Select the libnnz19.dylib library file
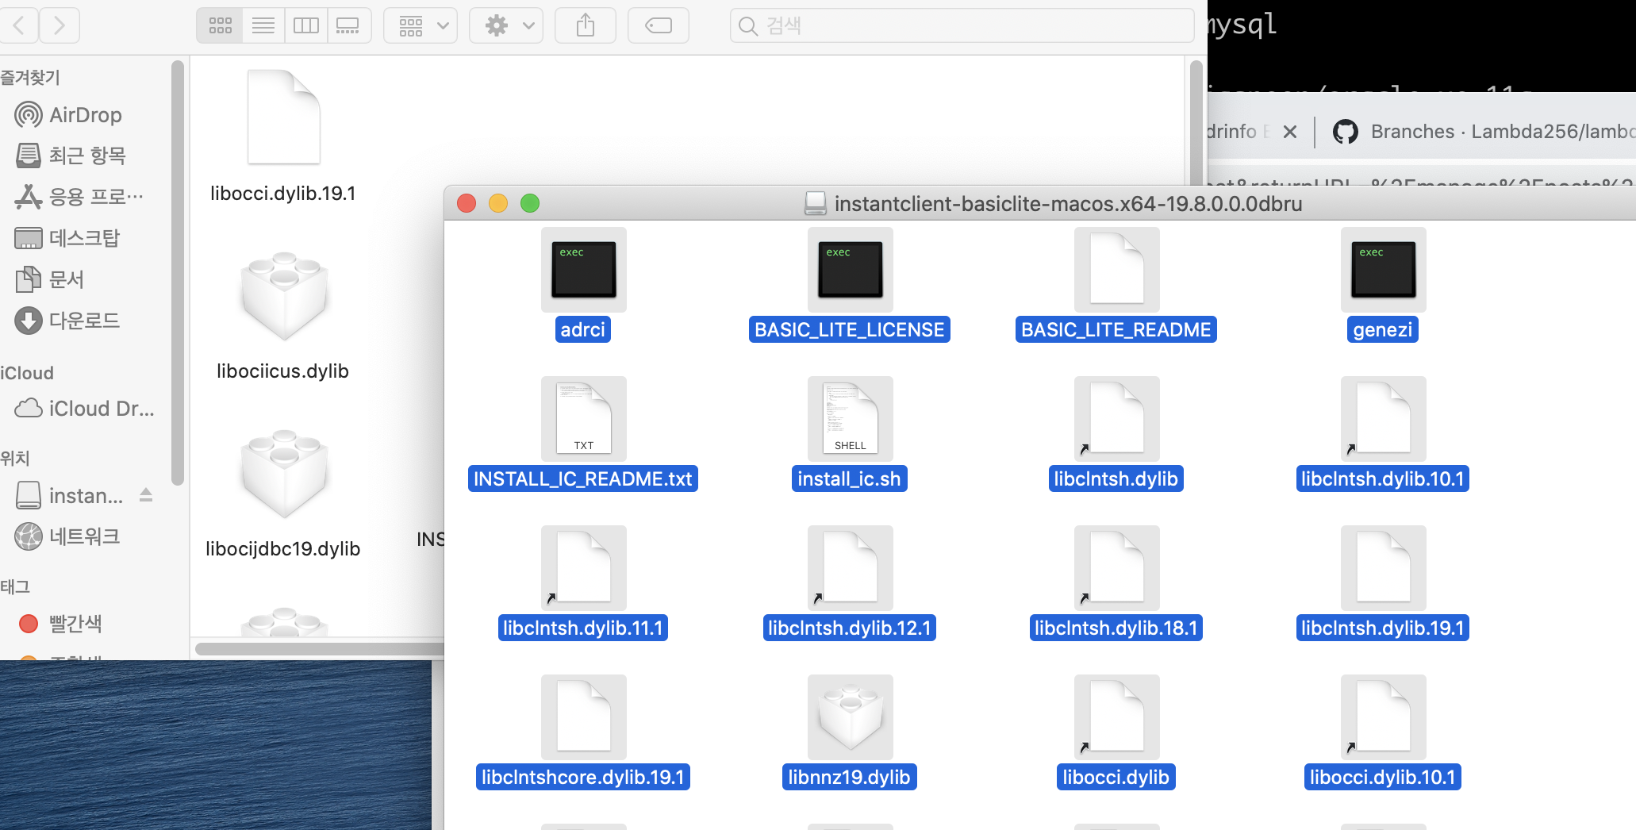The height and width of the screenshot is (830, 1636). (x=850, y=732)
